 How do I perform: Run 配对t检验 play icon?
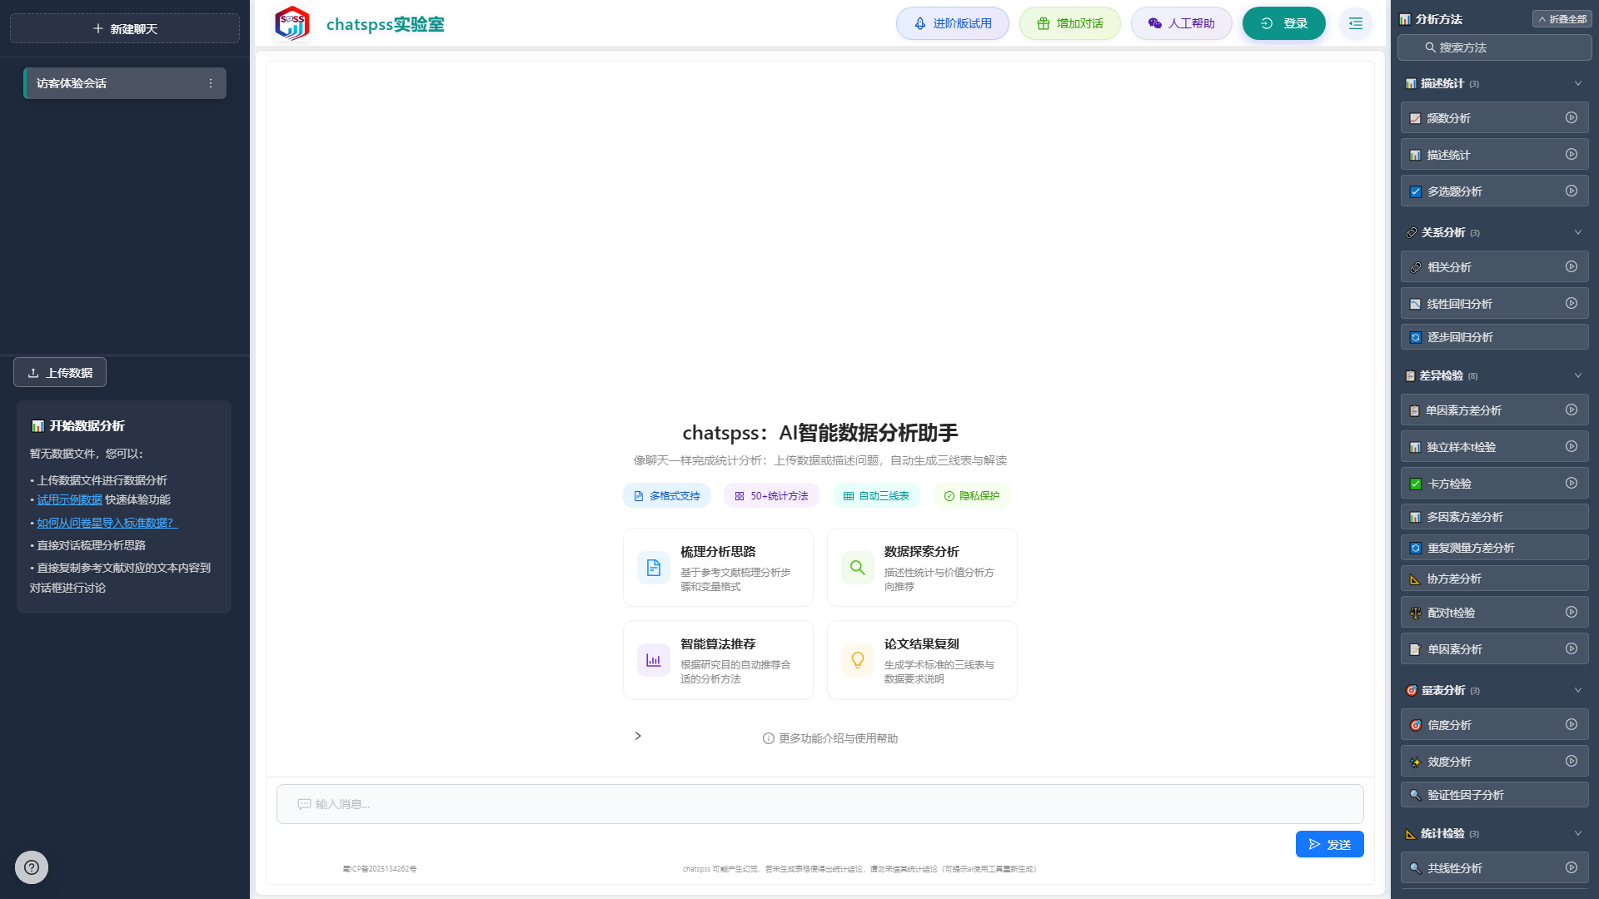pos(1572,613)
